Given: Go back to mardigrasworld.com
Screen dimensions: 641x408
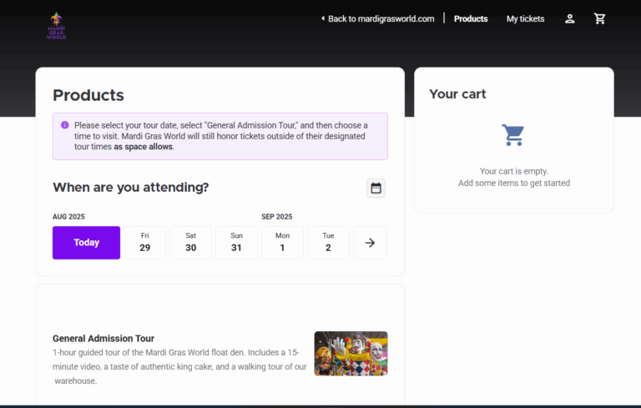Looking at the screenshot, I should [x=377, y=19].
